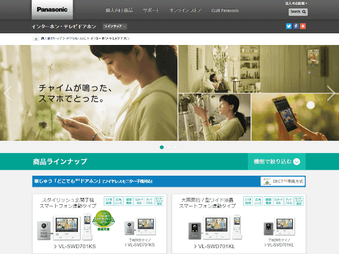
Task: Click the チャイムが鳴った hero banner image
Action: pyautogui.click(x=88, y=93)
